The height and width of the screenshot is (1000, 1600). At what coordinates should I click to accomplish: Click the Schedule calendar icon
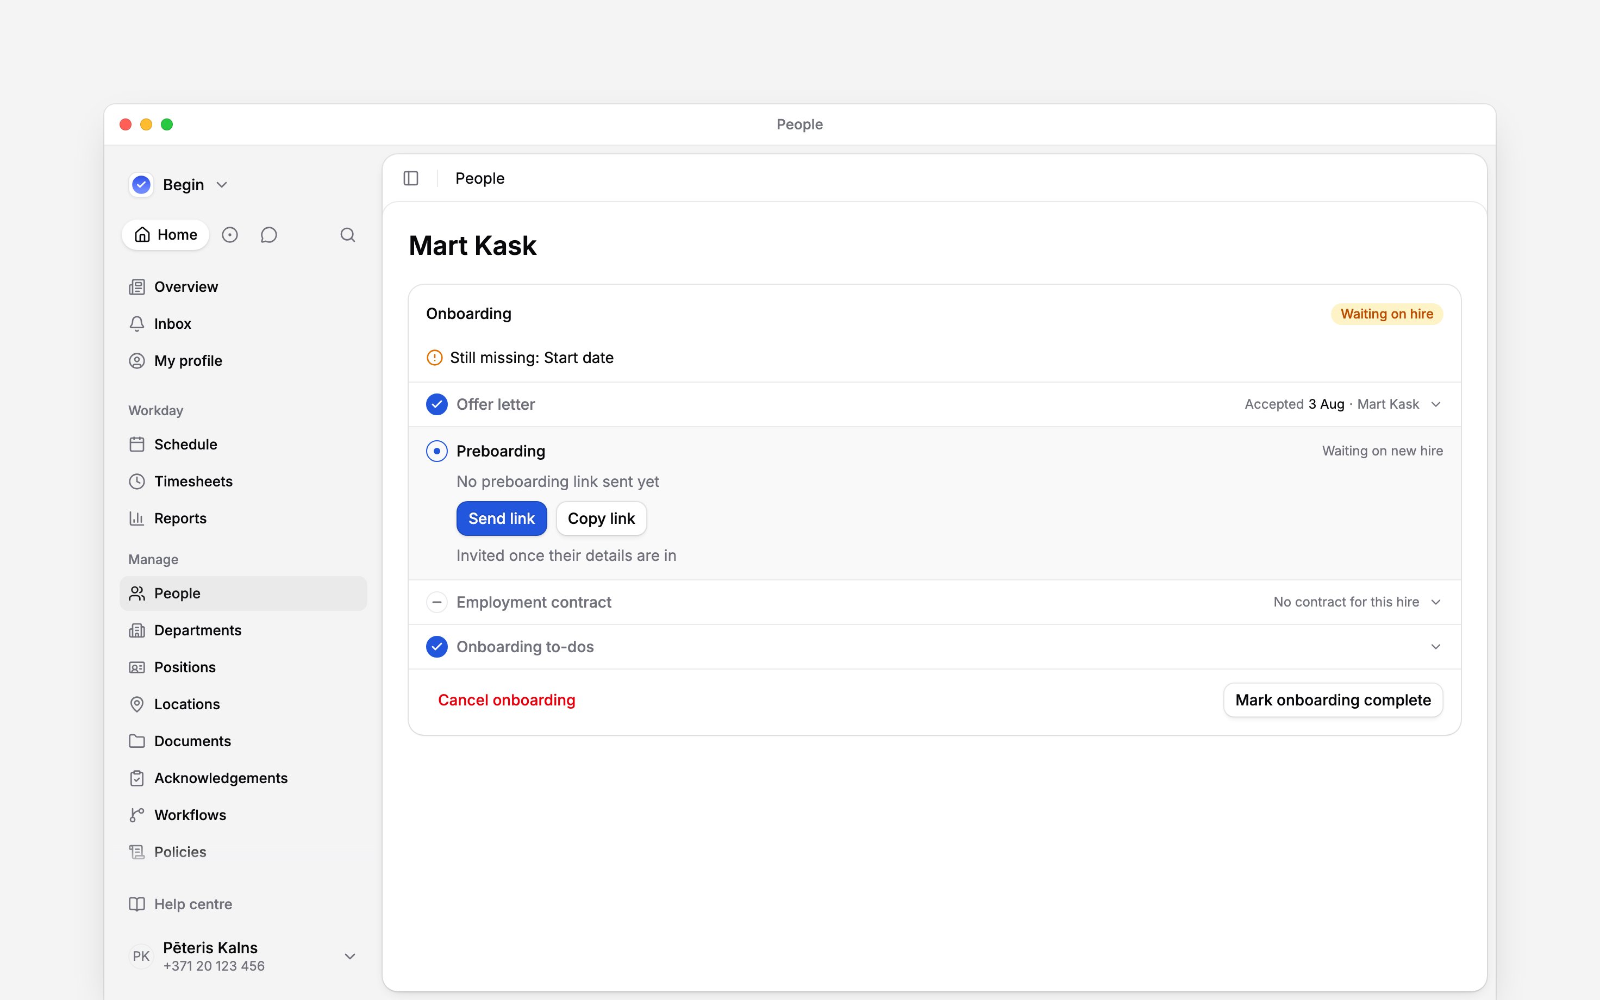coord(137,445)
